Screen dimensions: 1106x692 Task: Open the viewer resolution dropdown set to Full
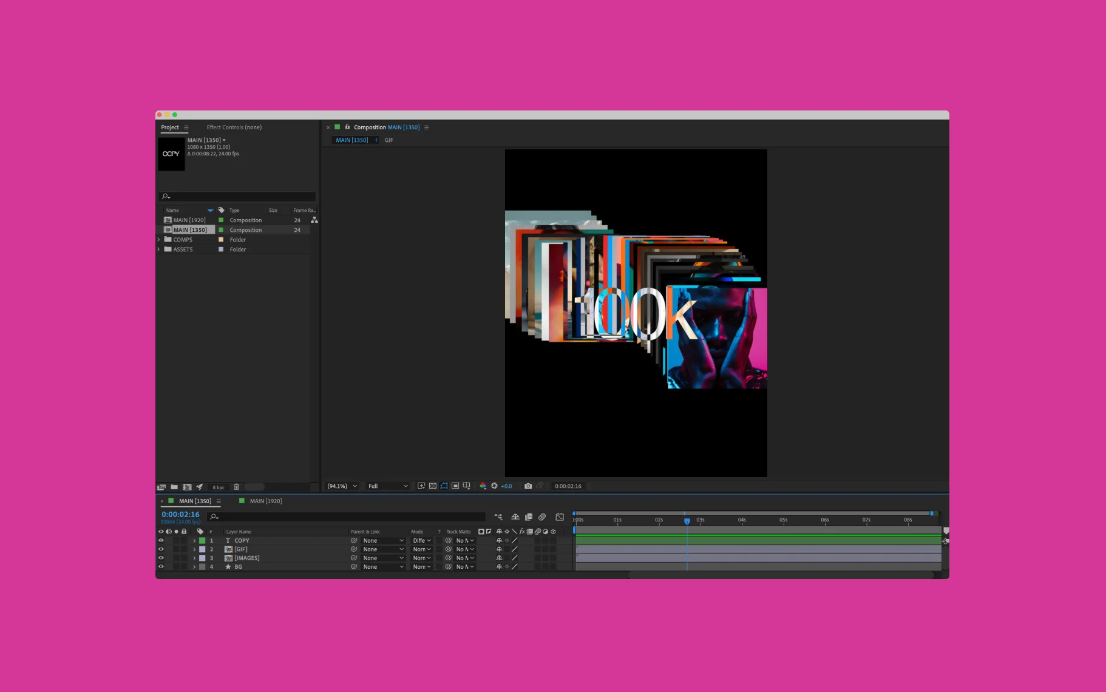pyautogui.click(x=387, y=486)
